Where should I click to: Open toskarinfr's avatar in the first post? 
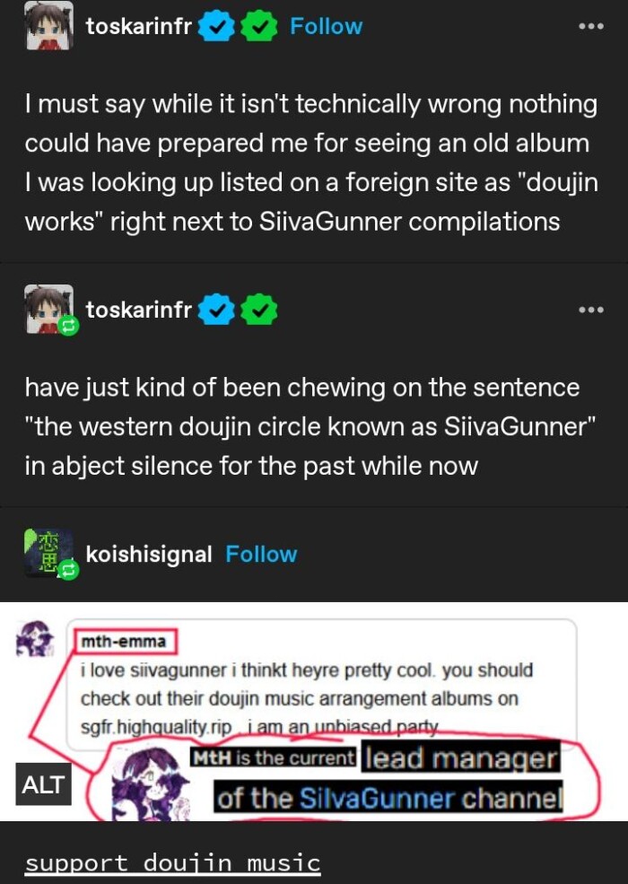(49, 25)
